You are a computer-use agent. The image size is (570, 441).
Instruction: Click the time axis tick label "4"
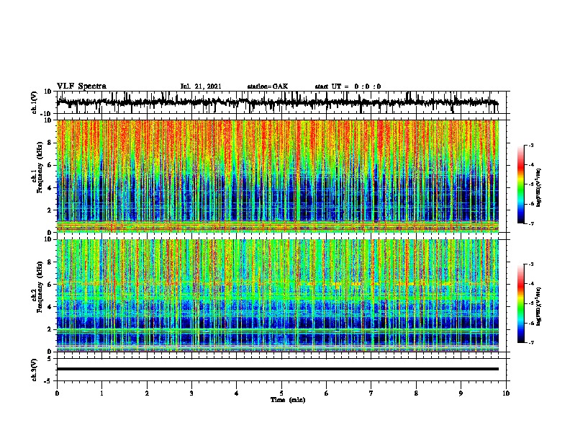237,393
